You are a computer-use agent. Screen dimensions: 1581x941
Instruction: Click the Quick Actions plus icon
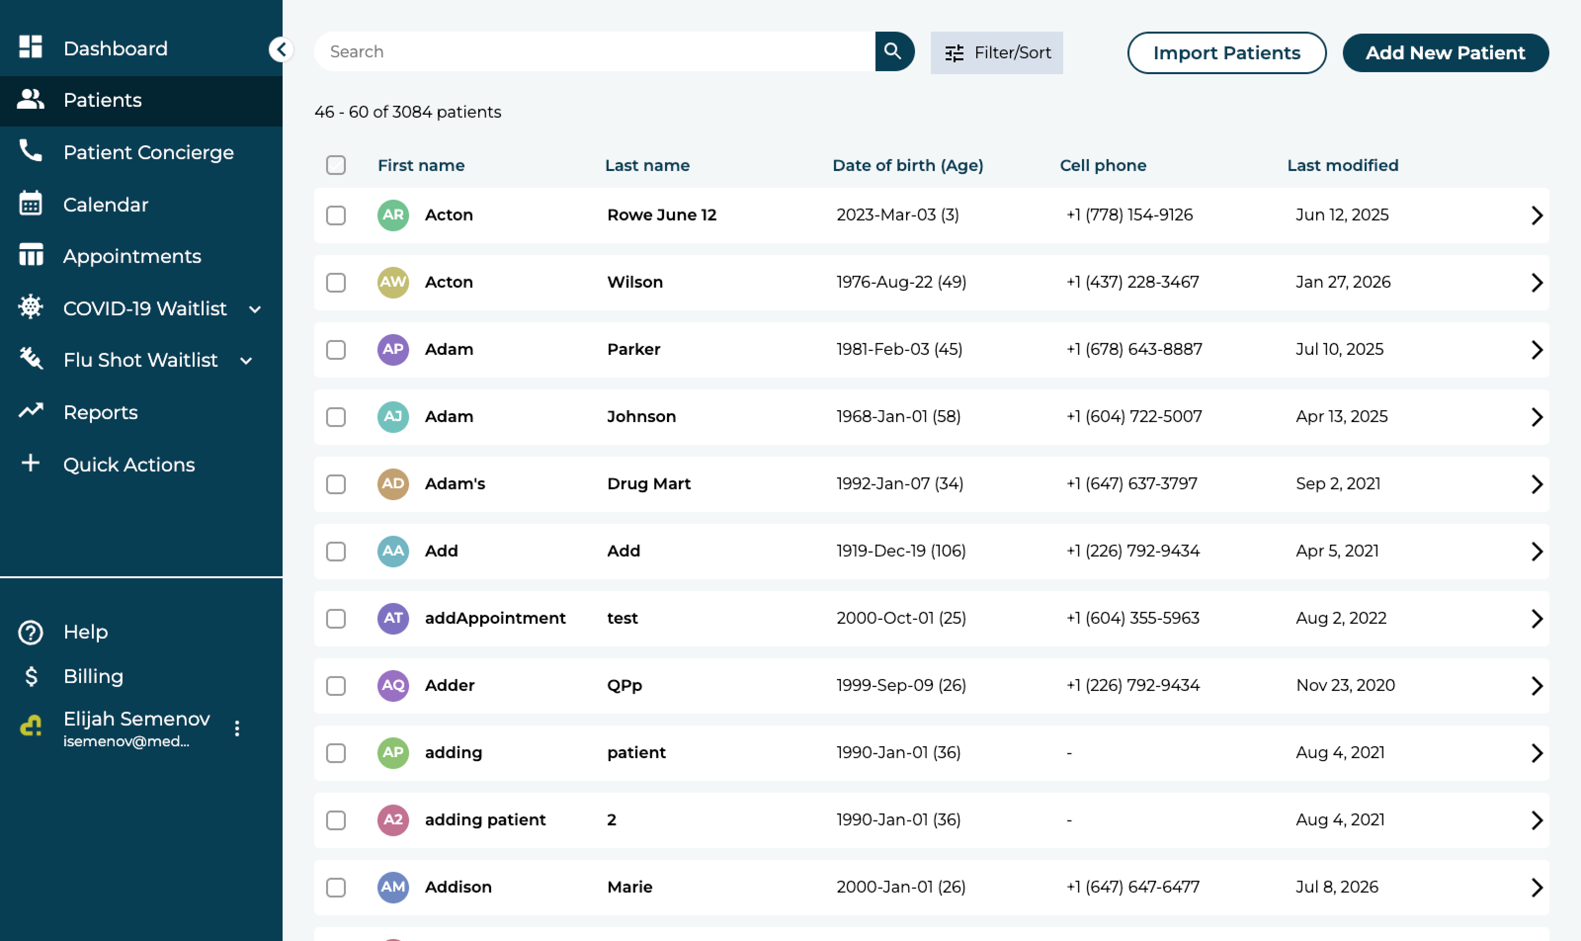pos(31,463)
